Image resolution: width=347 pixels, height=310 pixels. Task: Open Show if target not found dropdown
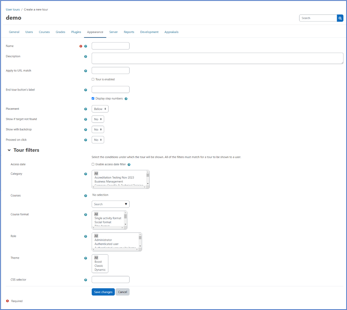coord(98,119)
